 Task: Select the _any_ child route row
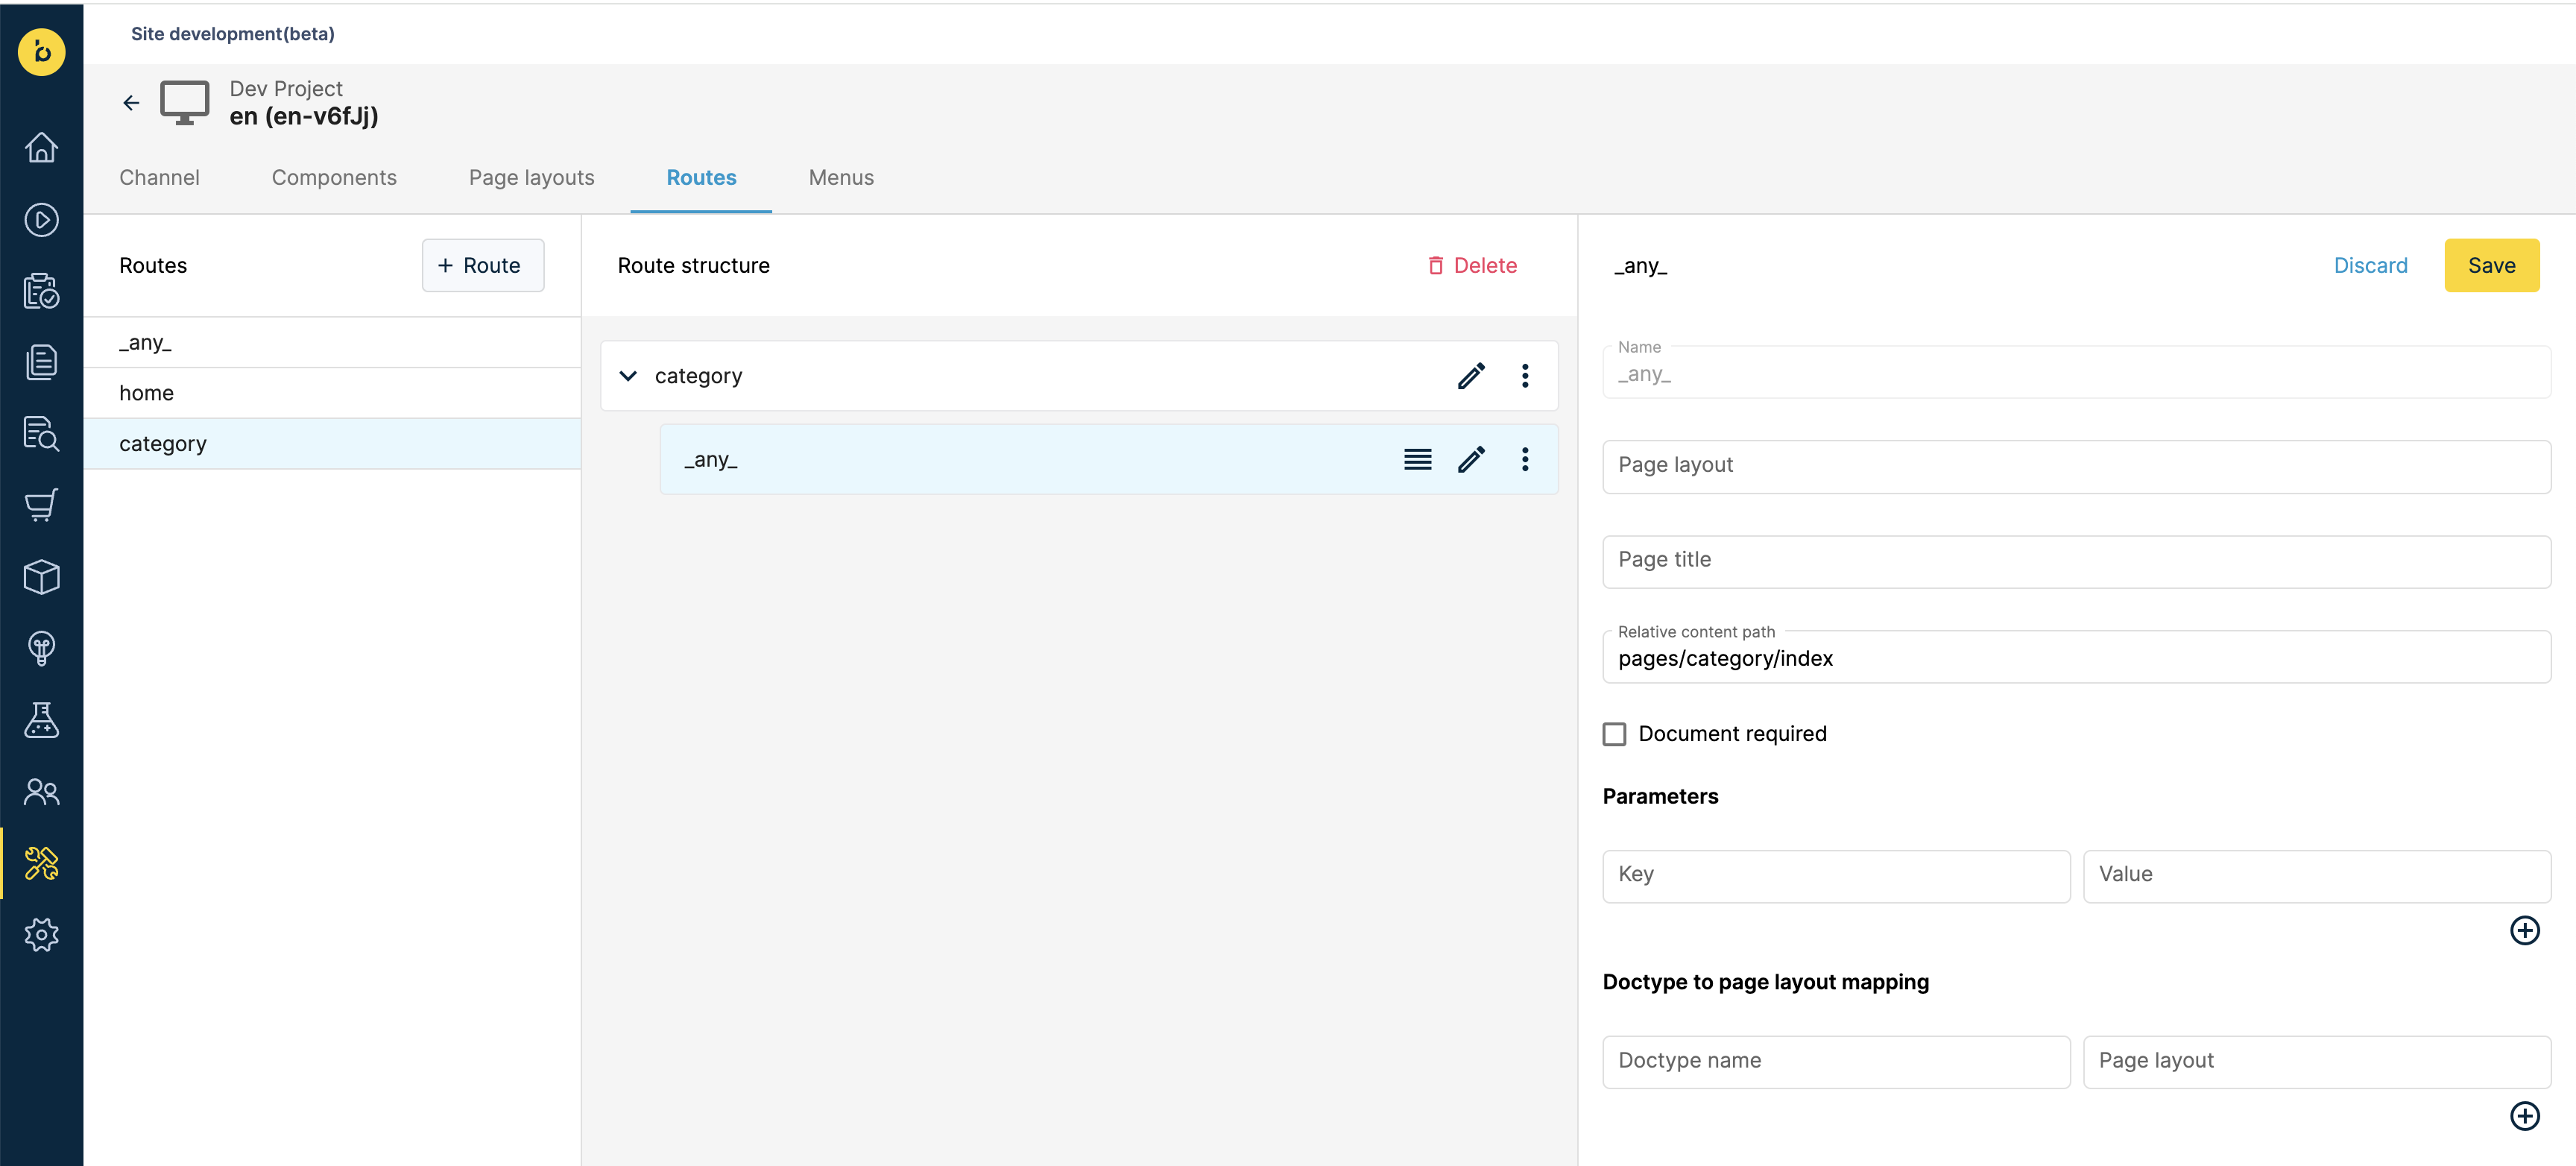[x=1108, y=459]
